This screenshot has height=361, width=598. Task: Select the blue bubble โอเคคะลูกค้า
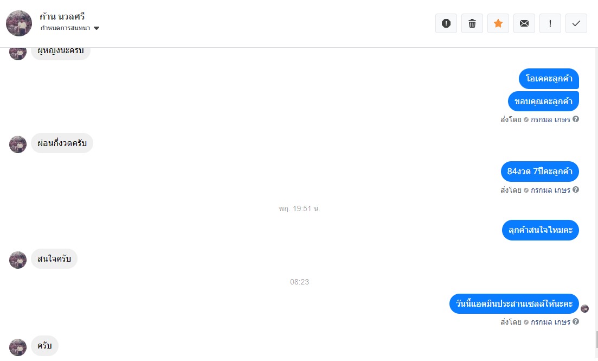pyautogui.click(x=549, y=79)
